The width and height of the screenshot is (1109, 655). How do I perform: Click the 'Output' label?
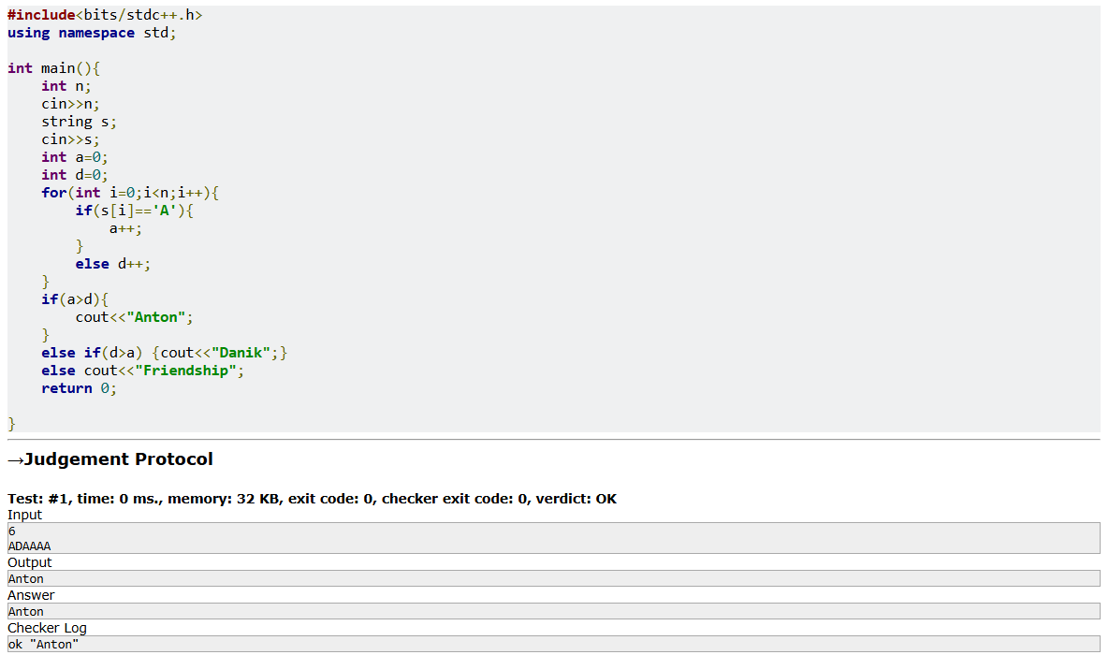(30, 562)
